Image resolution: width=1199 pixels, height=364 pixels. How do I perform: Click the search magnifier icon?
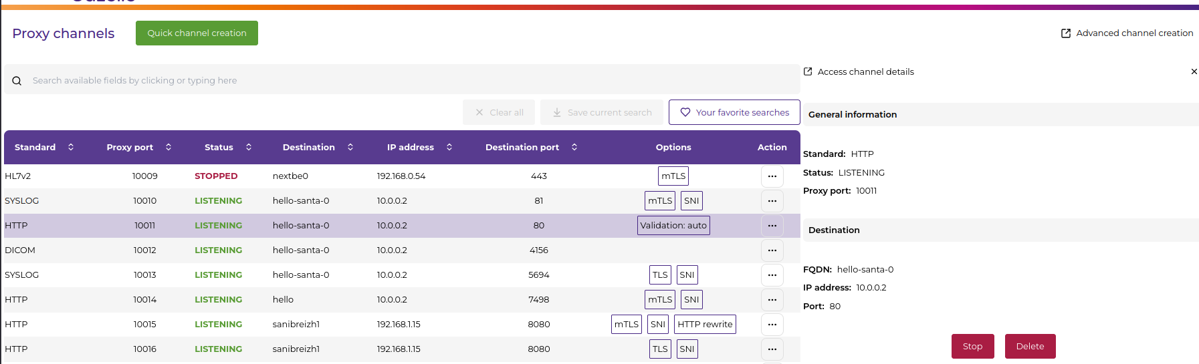tap(17, 81)
